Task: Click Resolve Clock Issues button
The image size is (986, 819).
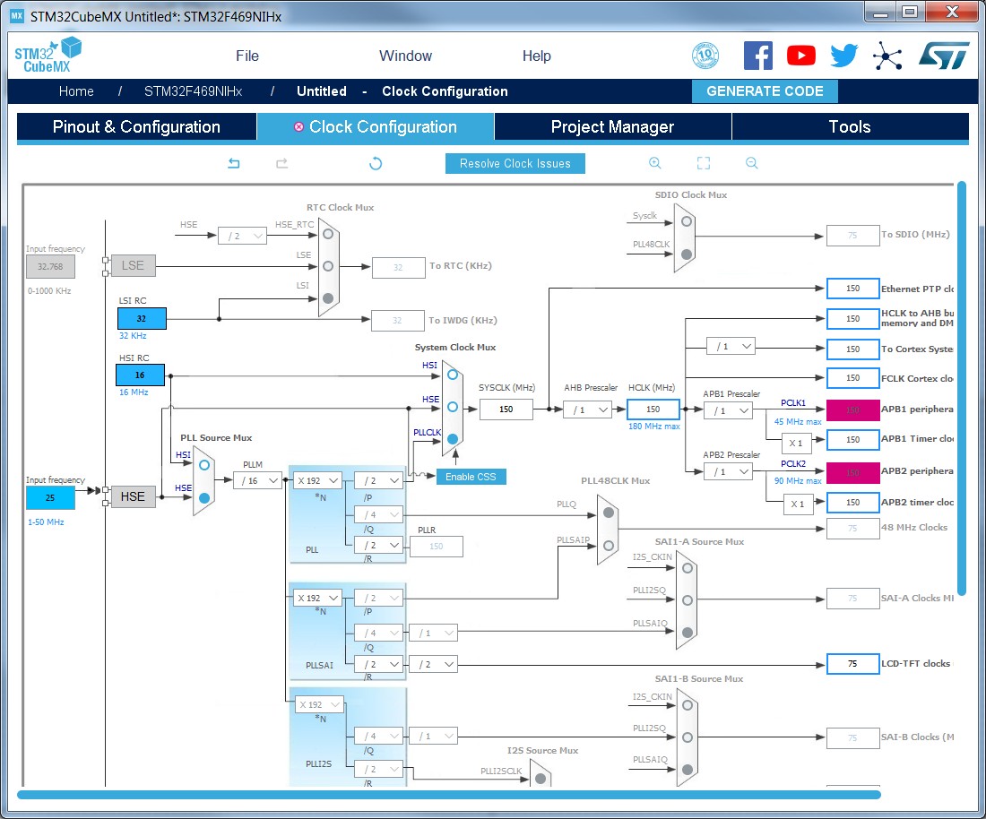Action: [x=515, y=163]
